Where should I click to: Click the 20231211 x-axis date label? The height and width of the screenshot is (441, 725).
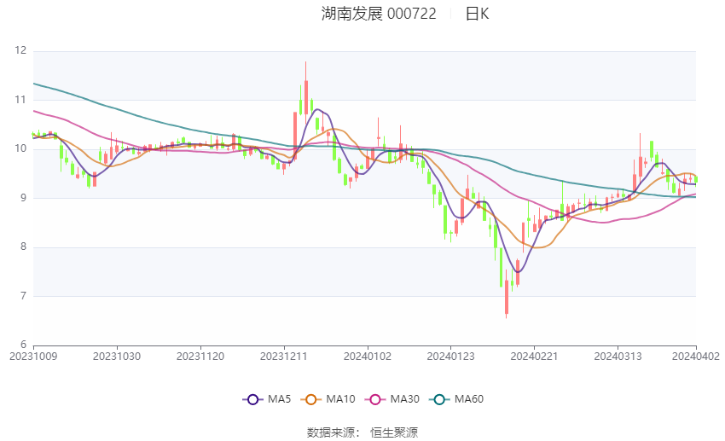tap(284, 357)
